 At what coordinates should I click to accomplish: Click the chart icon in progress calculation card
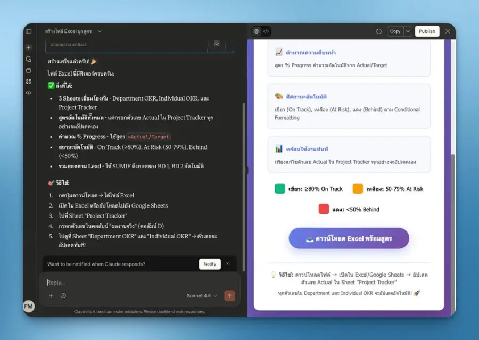click(278, 52)
